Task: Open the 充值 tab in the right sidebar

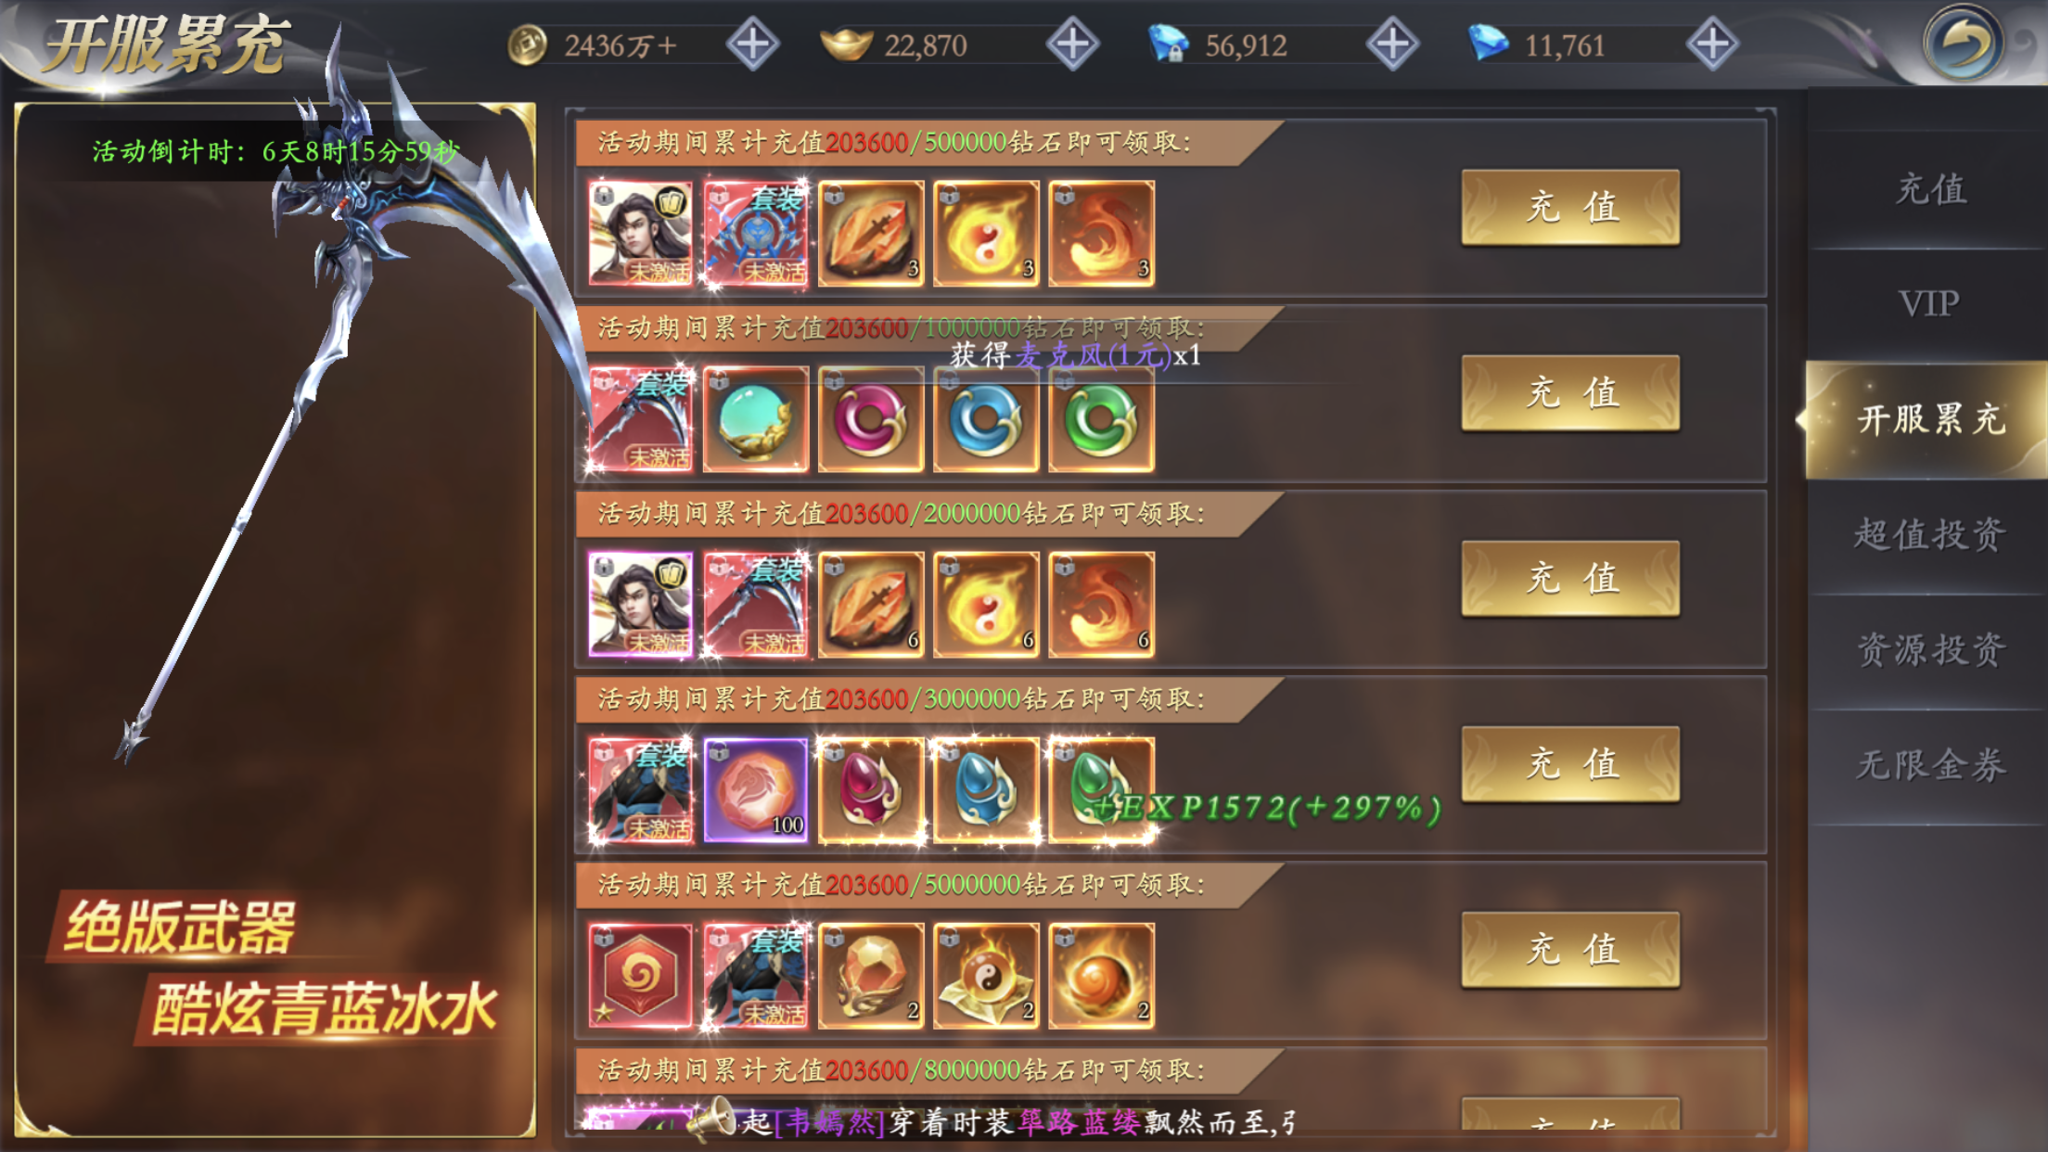Action: [x=1929, y=189]
